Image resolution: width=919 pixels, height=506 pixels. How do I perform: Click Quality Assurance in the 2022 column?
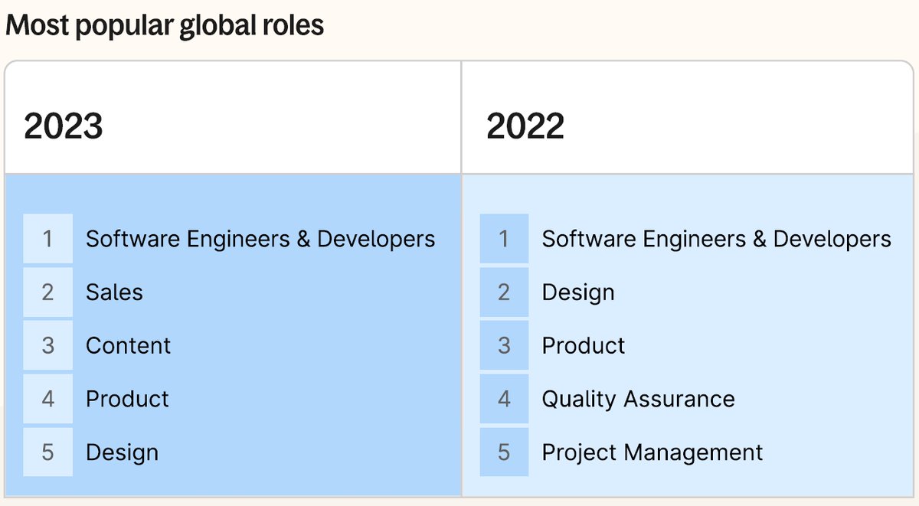[638, 399]
